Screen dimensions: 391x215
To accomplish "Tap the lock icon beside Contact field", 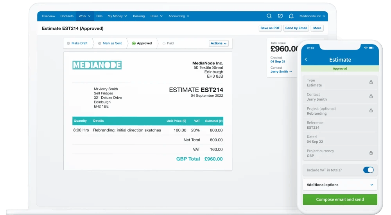I will tap(371, 96).
